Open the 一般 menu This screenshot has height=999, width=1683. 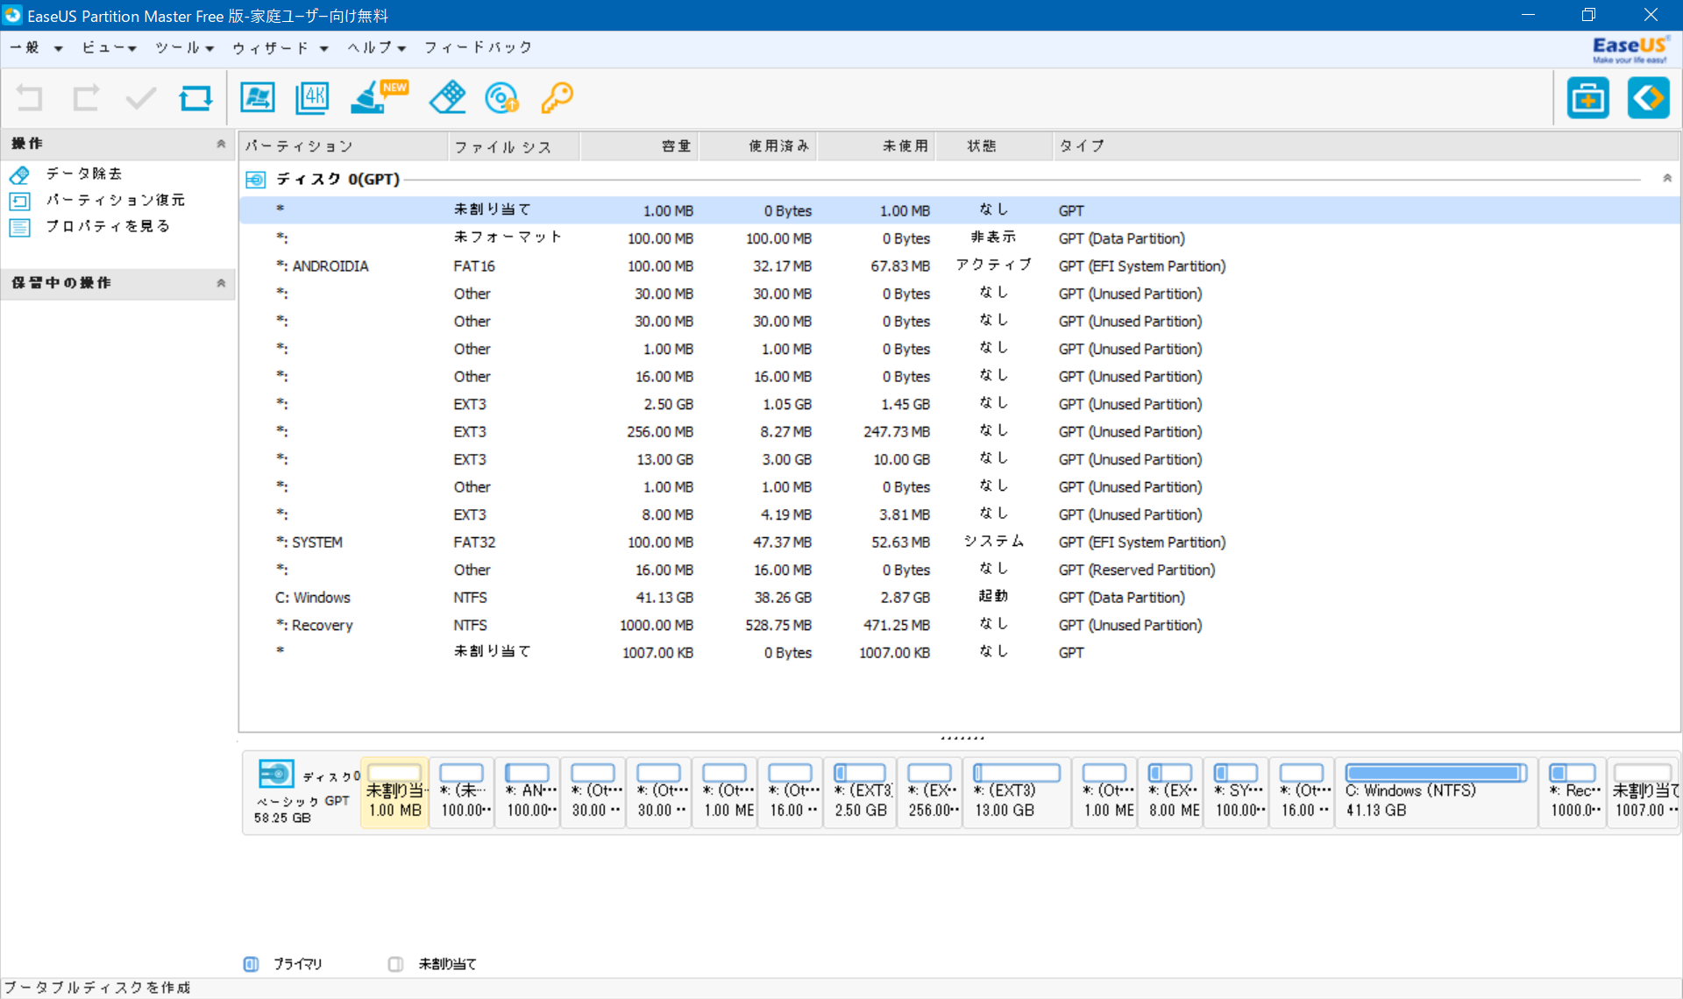click(x=36, y=47)
